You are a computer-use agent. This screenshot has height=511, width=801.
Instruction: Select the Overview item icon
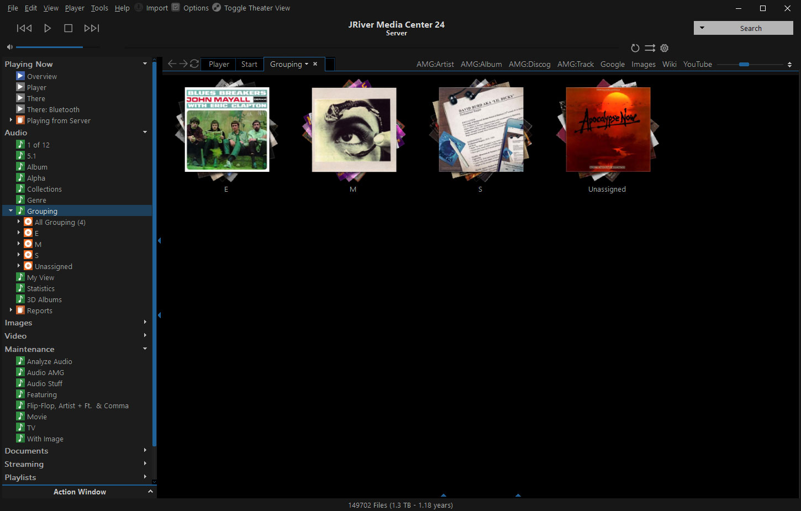20,76
